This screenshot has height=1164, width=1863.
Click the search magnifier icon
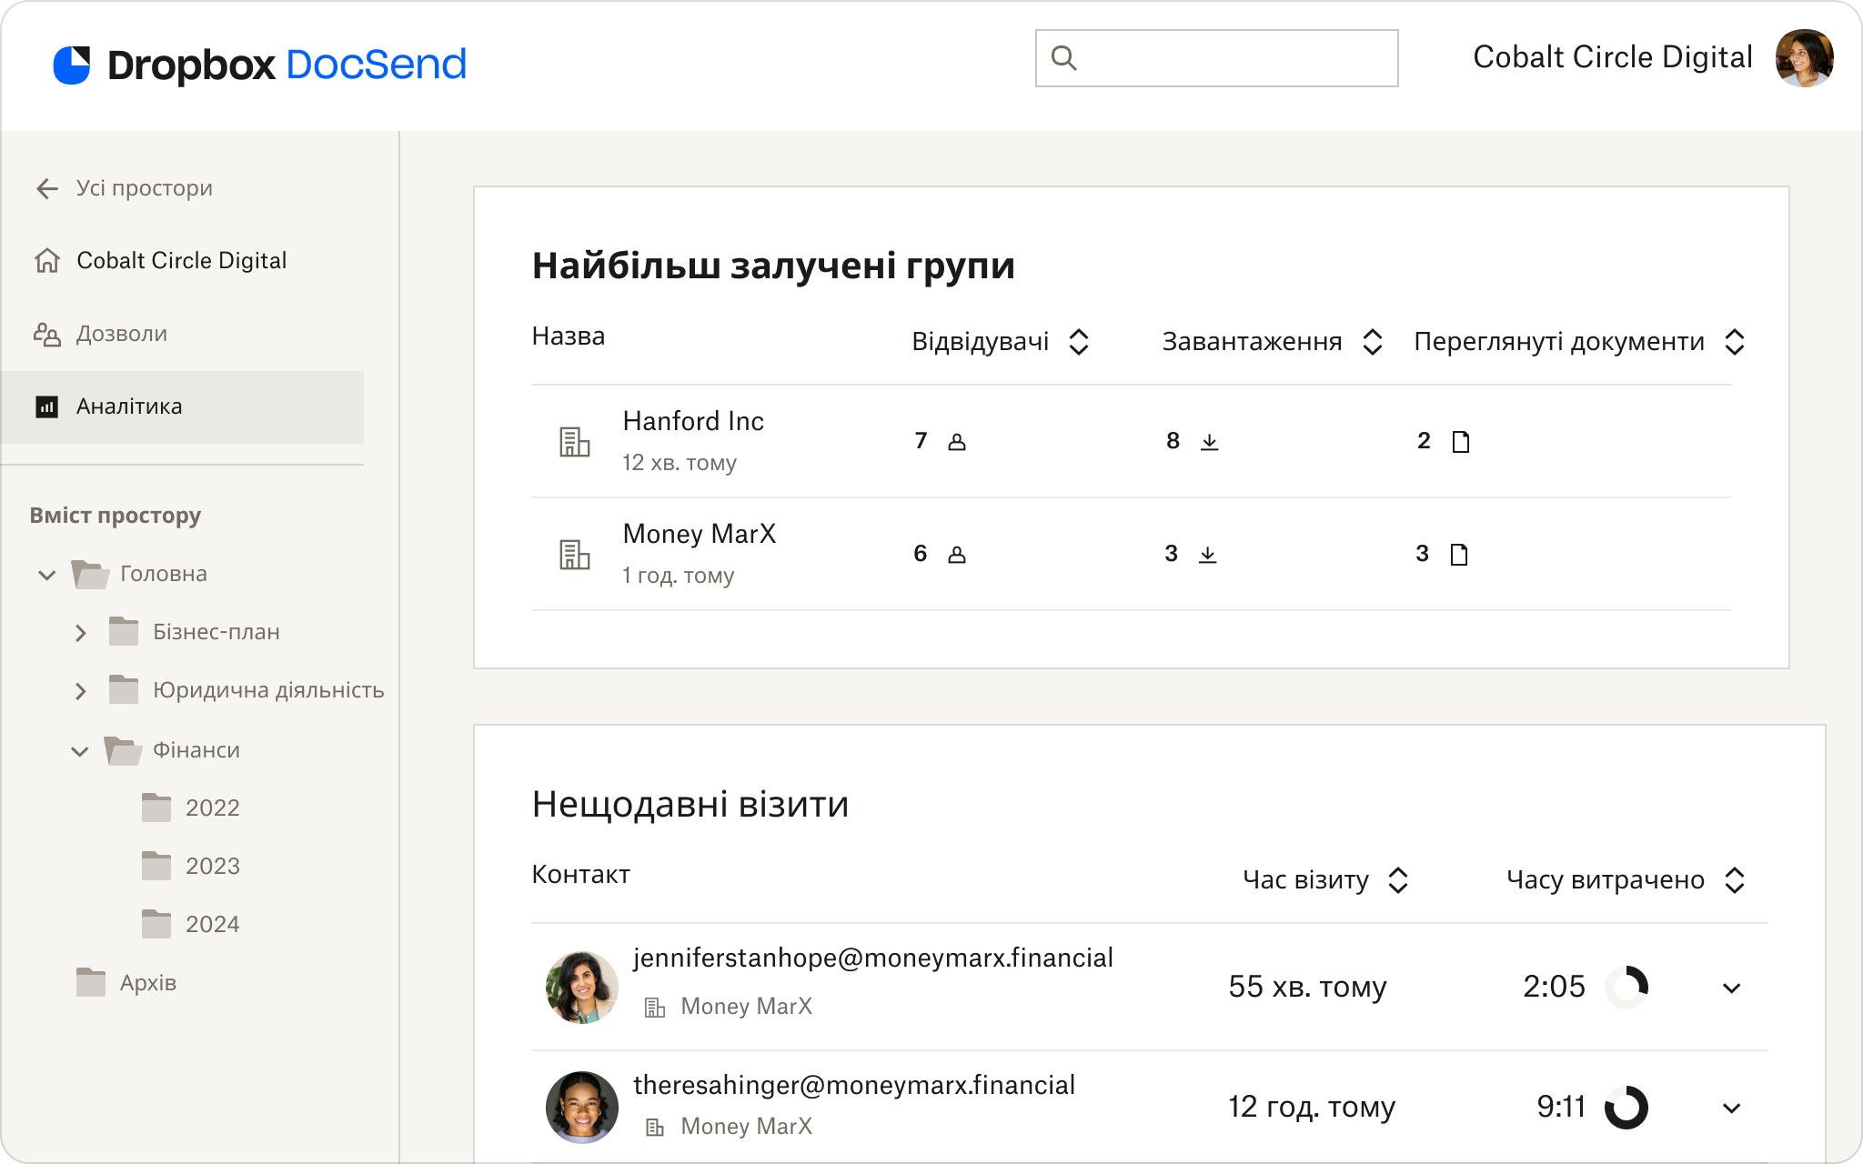coord(1063,58)
